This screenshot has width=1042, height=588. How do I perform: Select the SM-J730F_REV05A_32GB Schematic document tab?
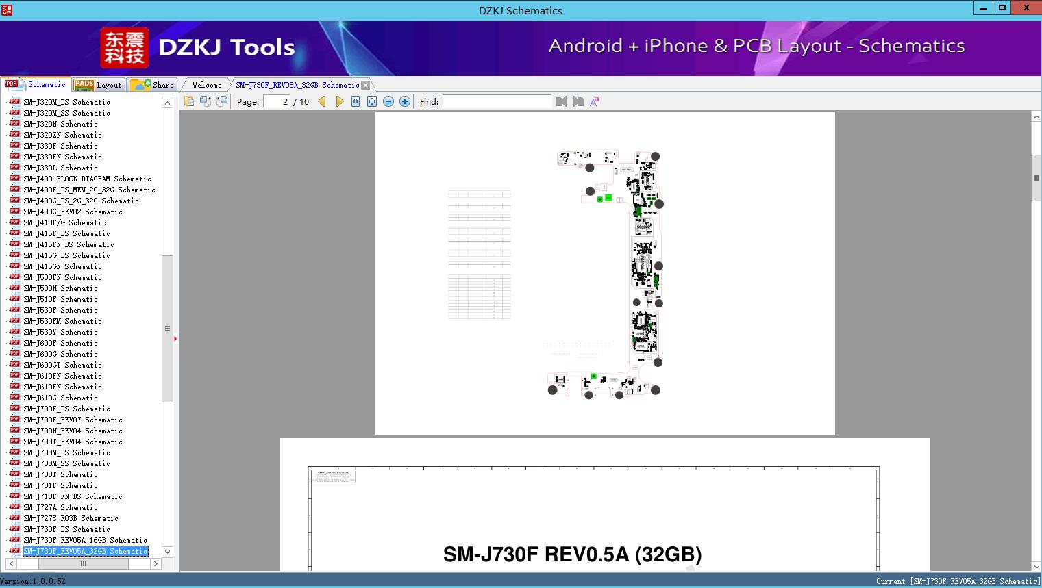(297, 85)
